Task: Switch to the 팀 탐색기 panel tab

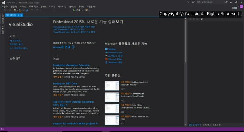Action: pos(207,125)
